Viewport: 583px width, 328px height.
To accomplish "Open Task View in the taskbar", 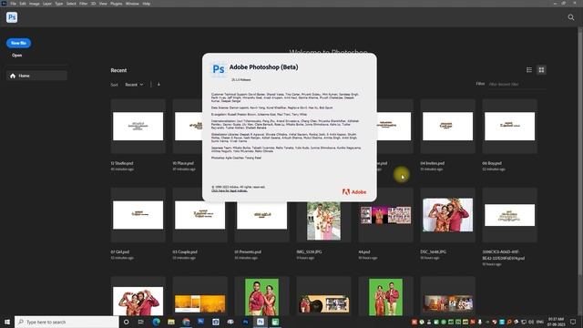I will (141, 322).
